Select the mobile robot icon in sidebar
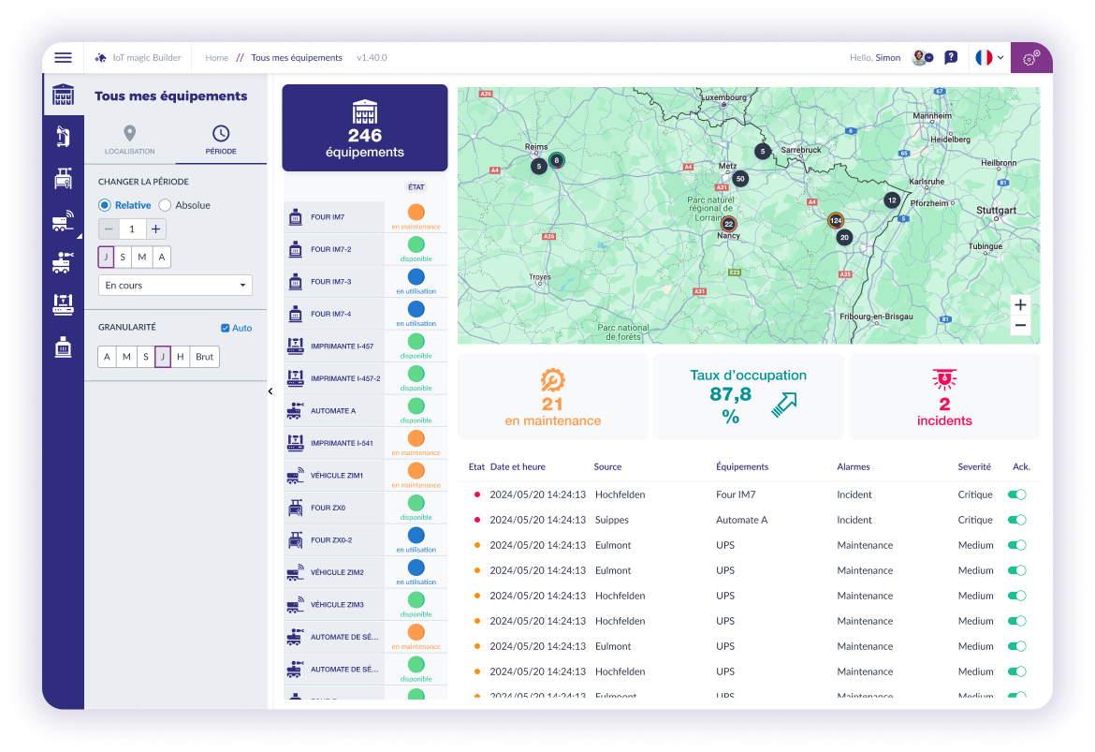1095x752 pixels. pyautogui.click(x=63, y=262)
